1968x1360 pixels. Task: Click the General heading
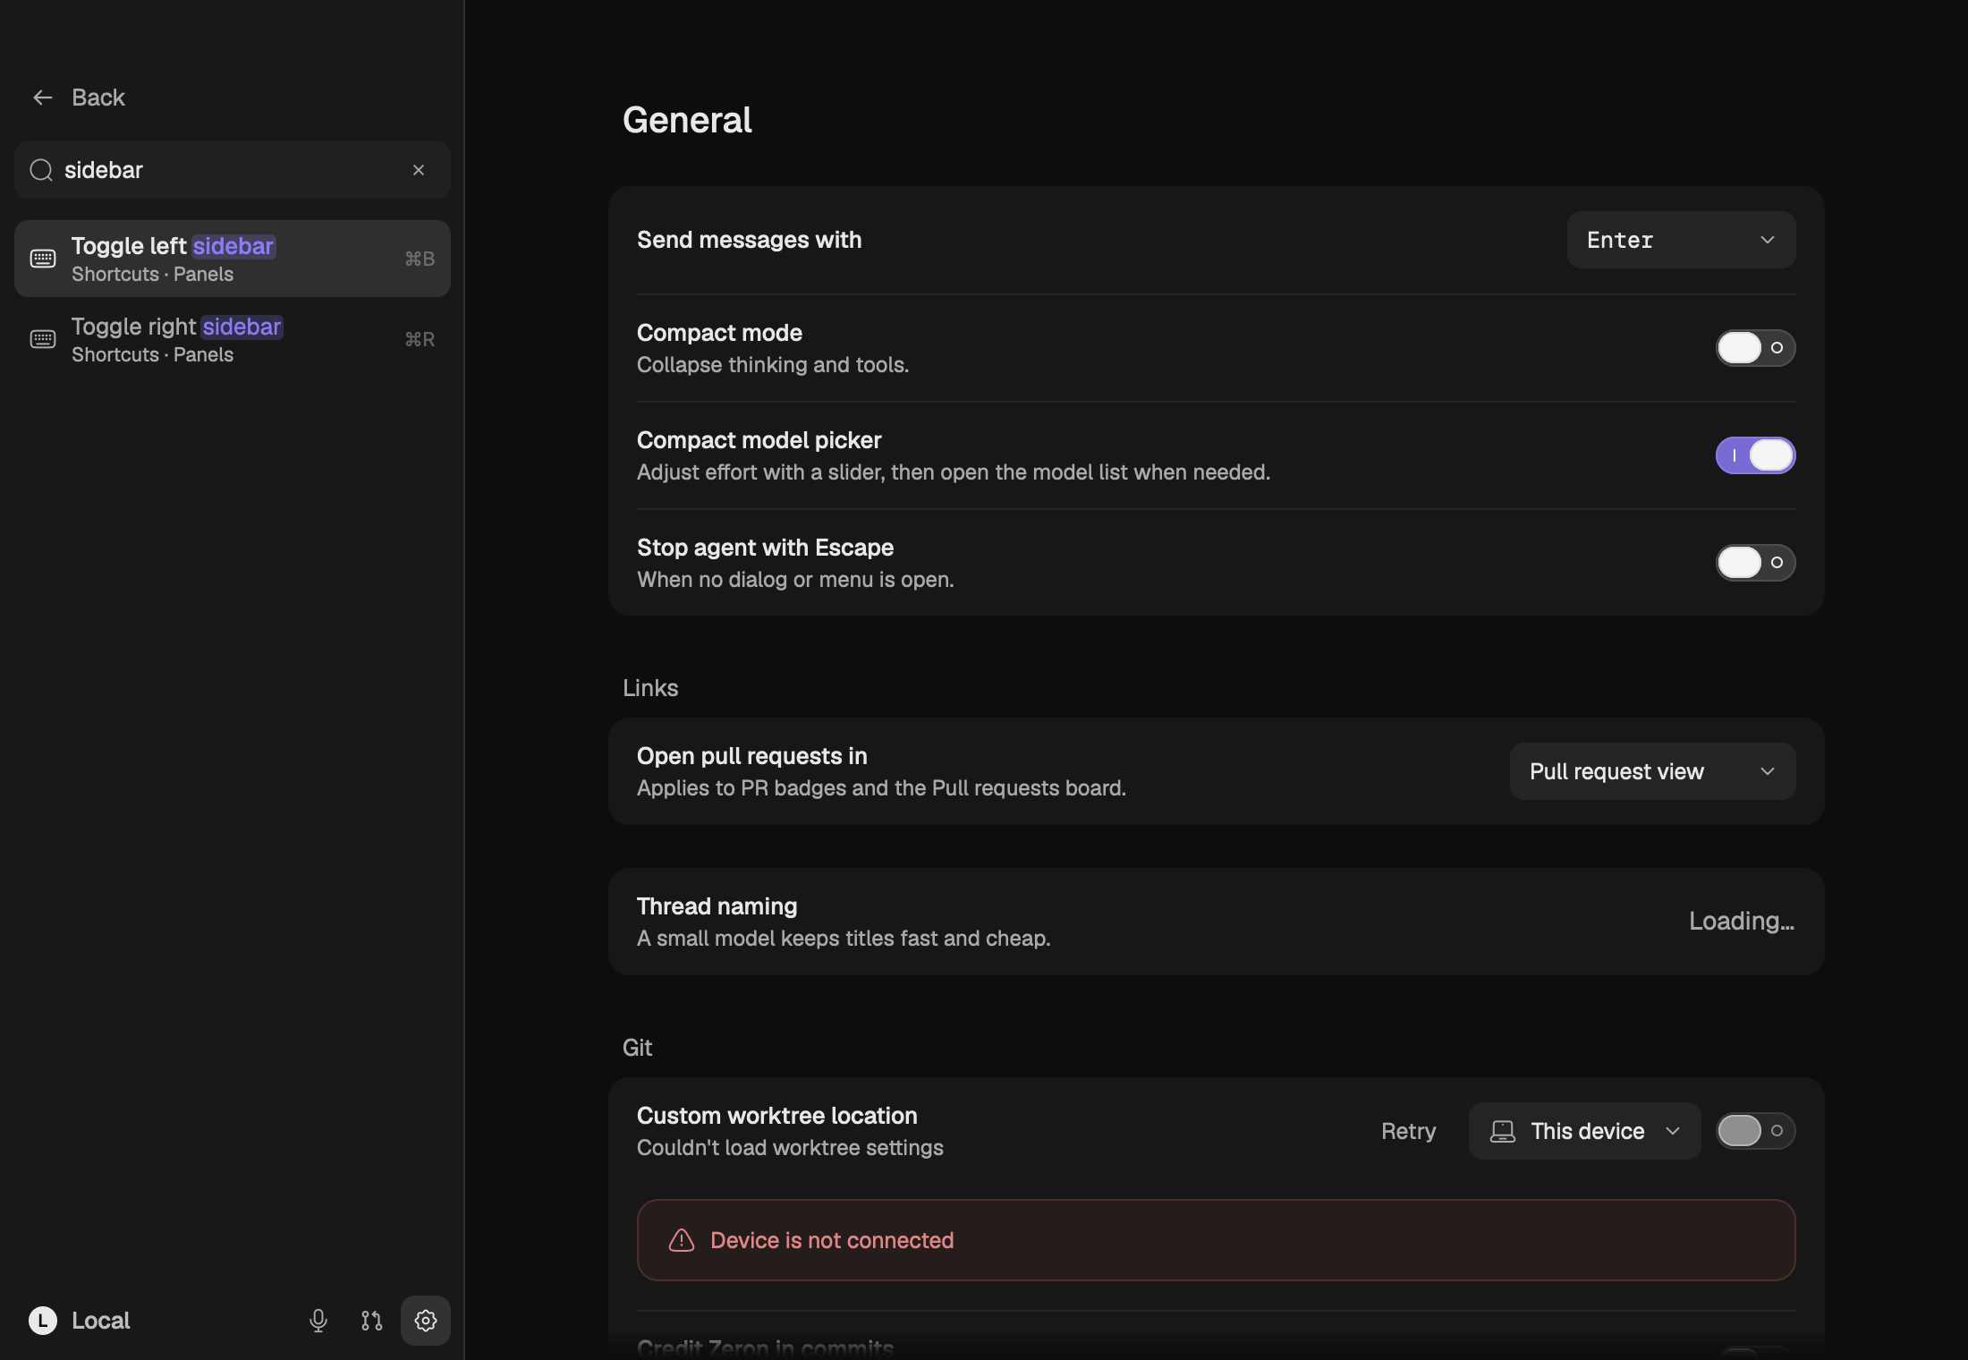point(687,120)
